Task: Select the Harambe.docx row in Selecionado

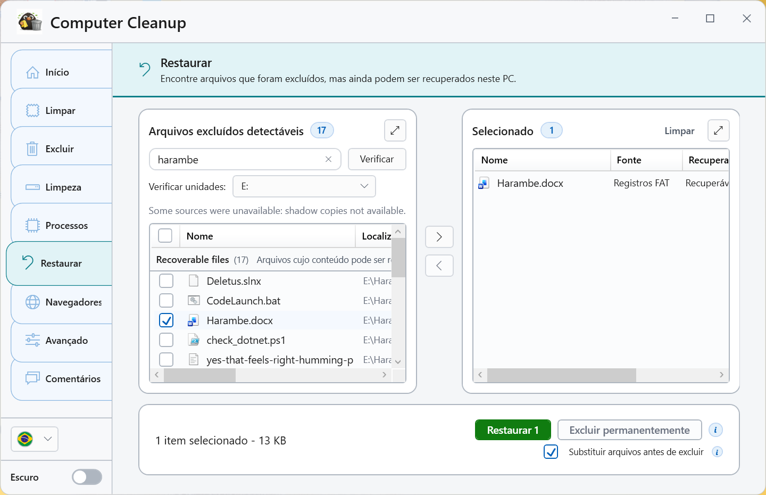Action: click(x=601, y=183)
